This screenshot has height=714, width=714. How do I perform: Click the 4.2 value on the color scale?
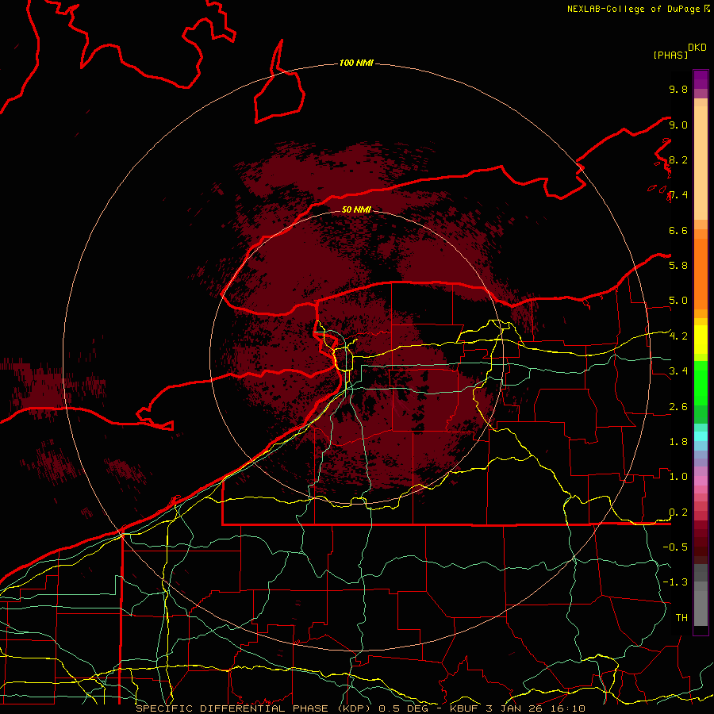pos(678,336)
